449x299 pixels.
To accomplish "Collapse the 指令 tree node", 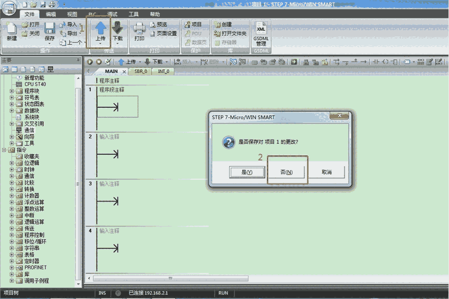I will (4, 150).
